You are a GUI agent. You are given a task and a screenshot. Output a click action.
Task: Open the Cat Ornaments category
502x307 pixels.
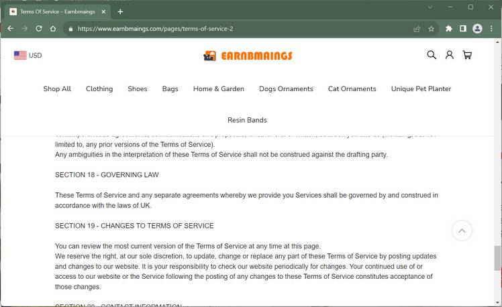[x=352, y=89]
